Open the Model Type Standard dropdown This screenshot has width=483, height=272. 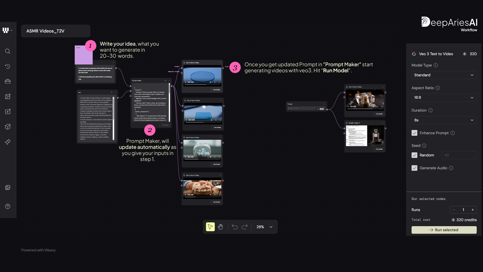click(444, 75)
